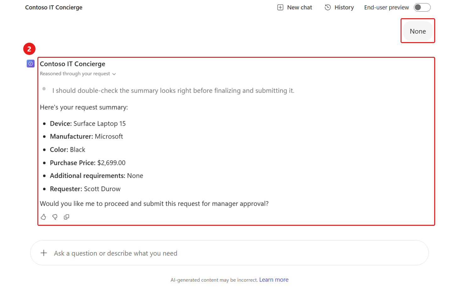Click the 'None' user message bubble

click(418, 31)
